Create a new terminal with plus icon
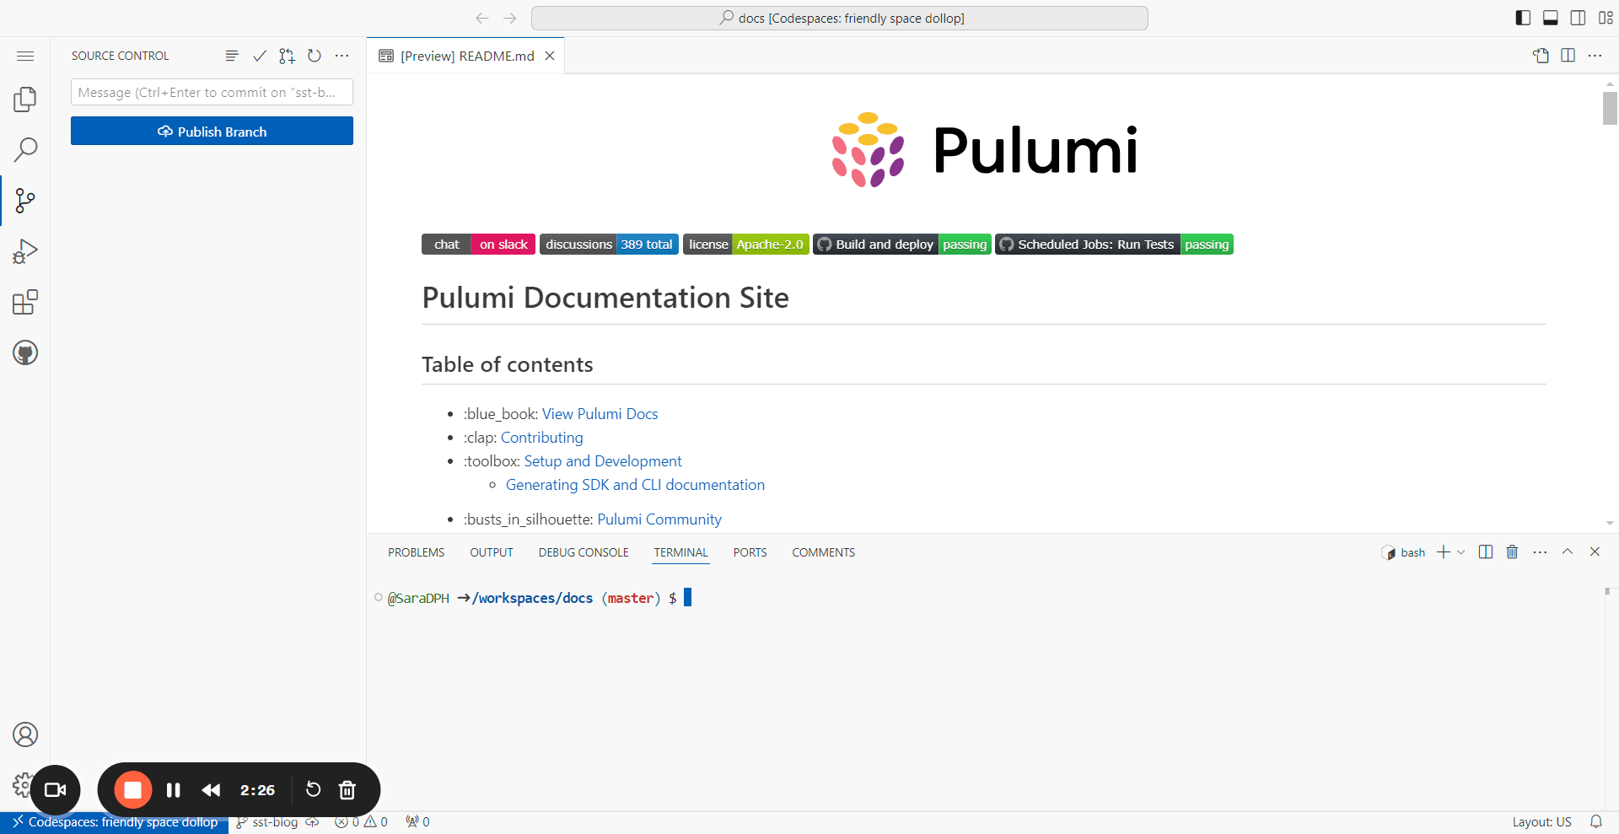The height and width of the screenshot is (834, 1619). pyautogui.click(x=1444, y=552)
